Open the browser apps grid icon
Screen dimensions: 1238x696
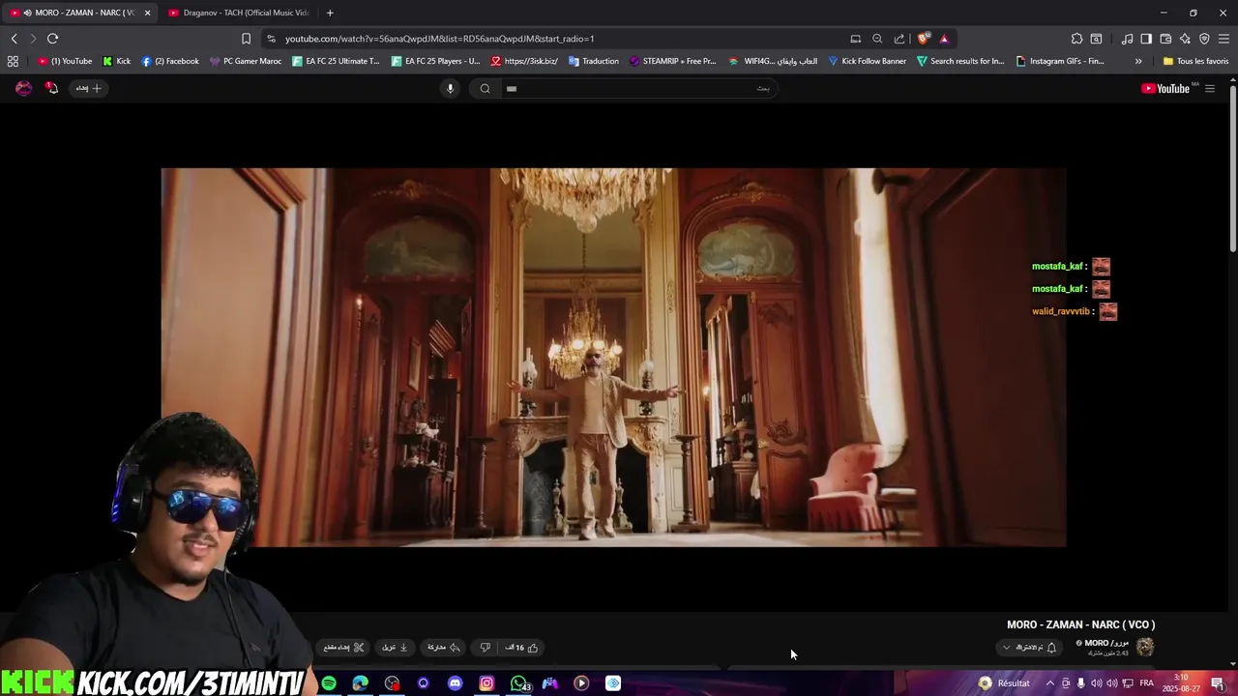[13, 61]
